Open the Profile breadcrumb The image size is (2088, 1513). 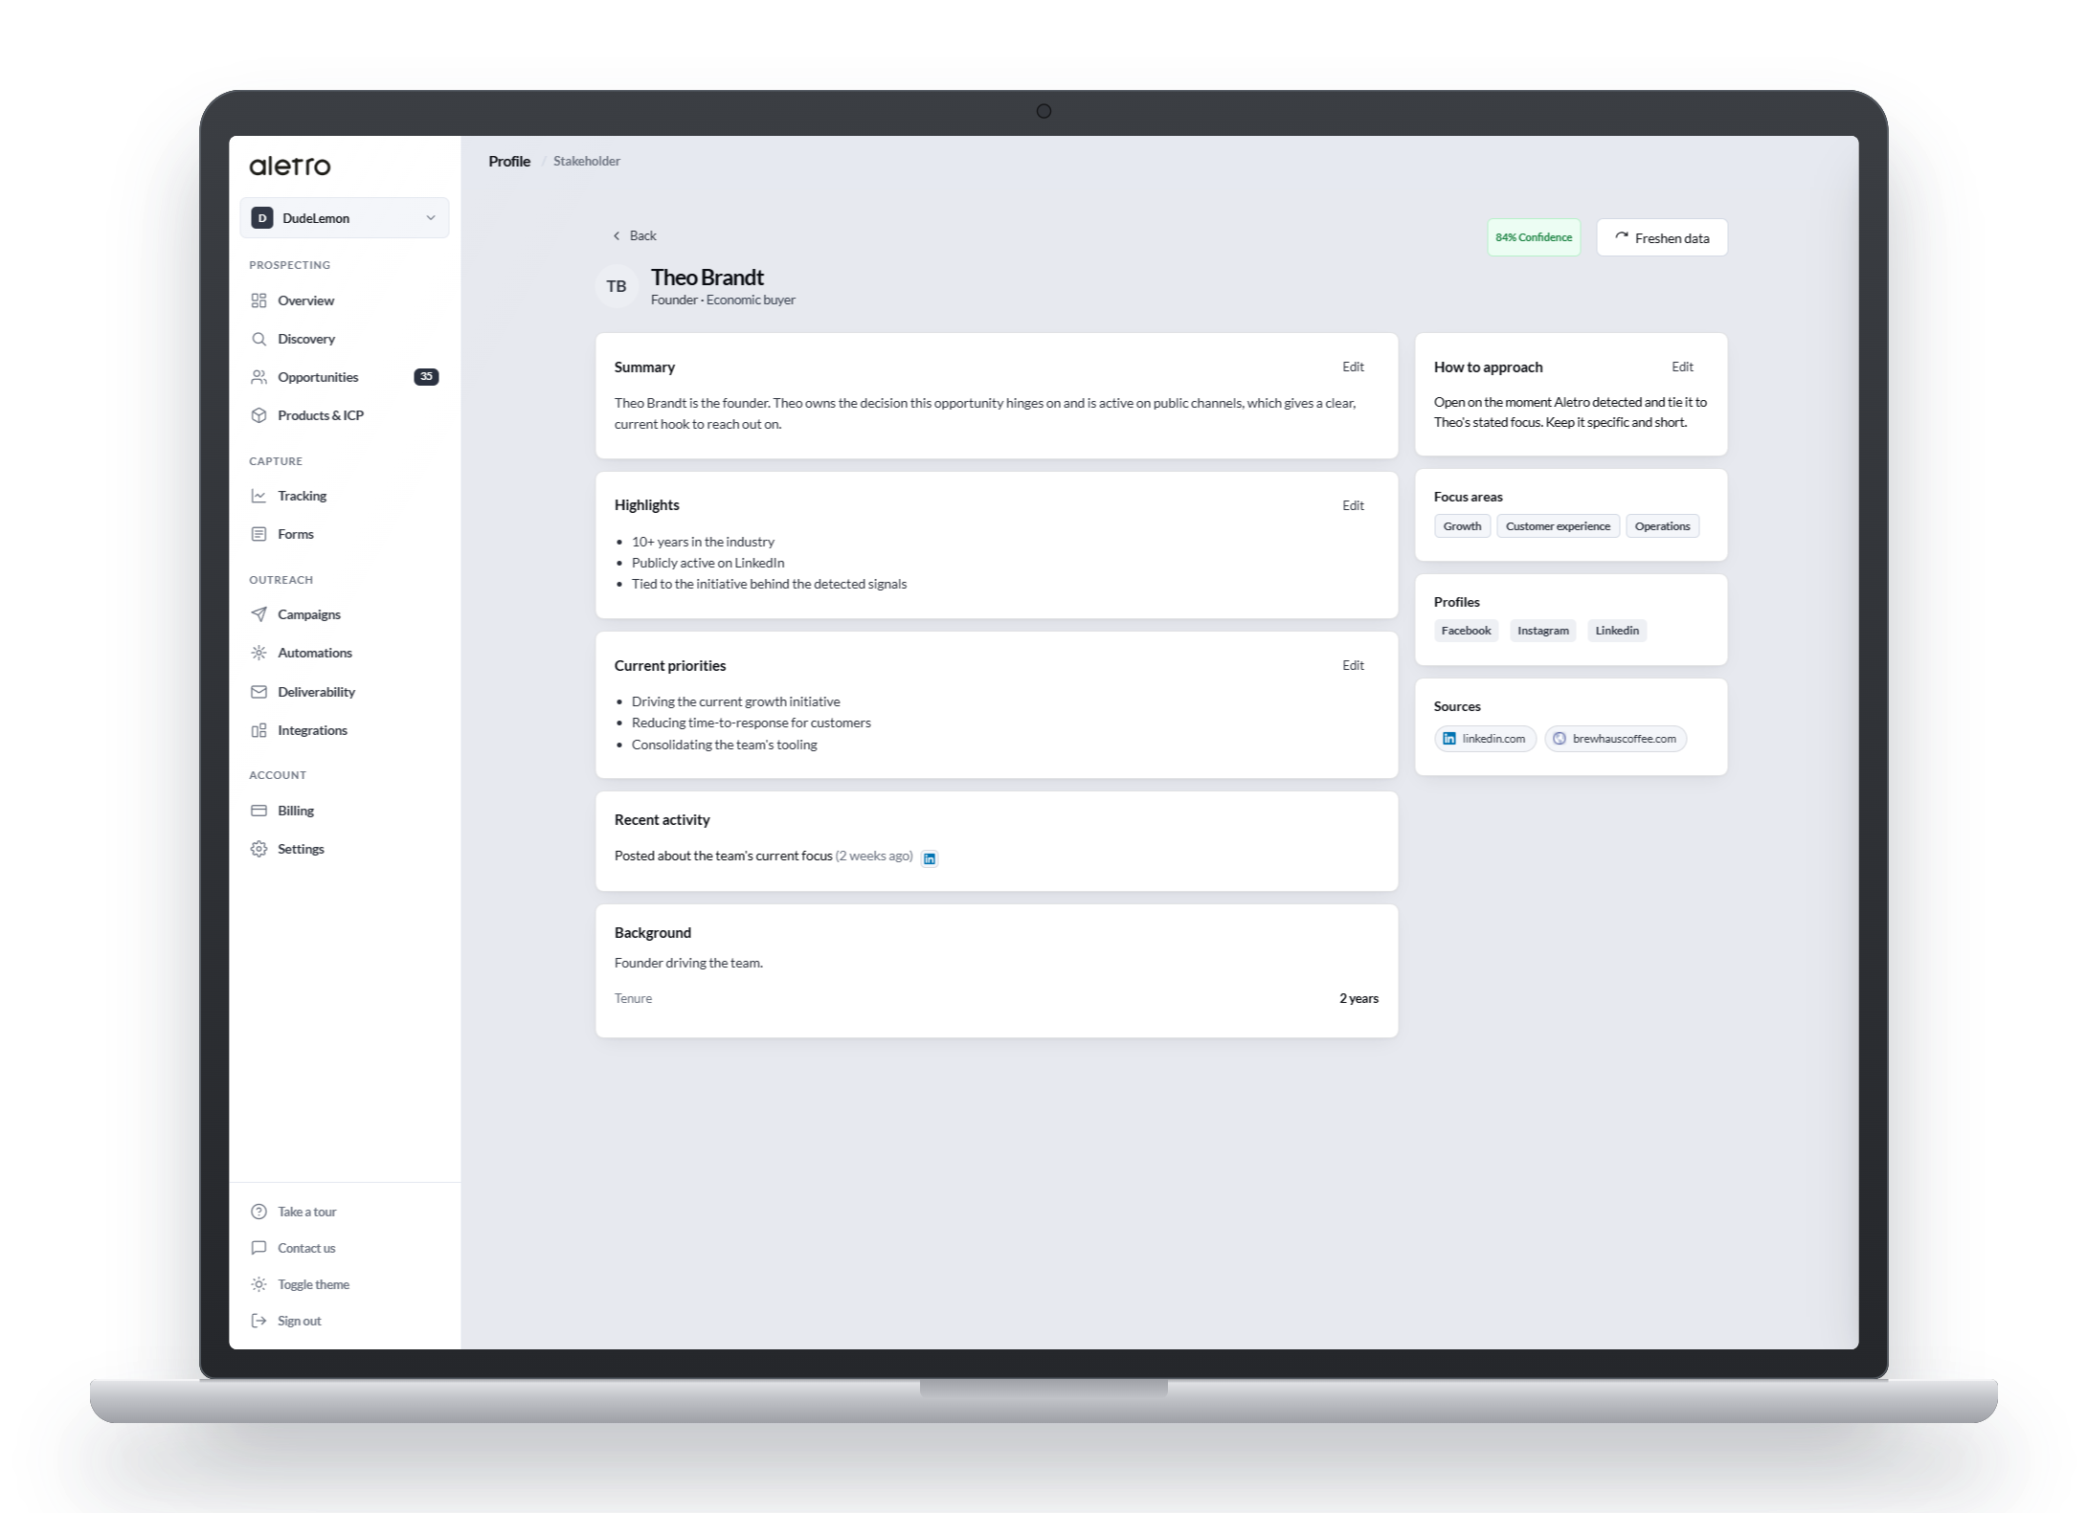[509, 161]
